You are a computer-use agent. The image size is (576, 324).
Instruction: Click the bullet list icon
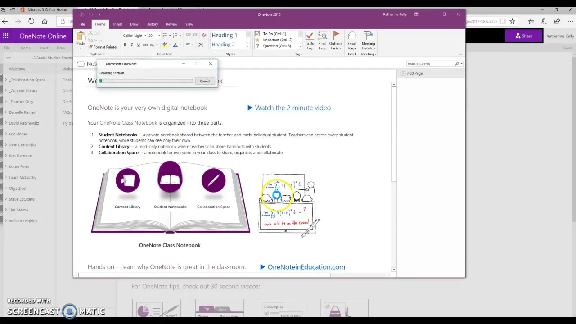pos(165,36)
